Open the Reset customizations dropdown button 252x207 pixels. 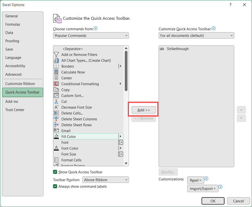[195, 180]
